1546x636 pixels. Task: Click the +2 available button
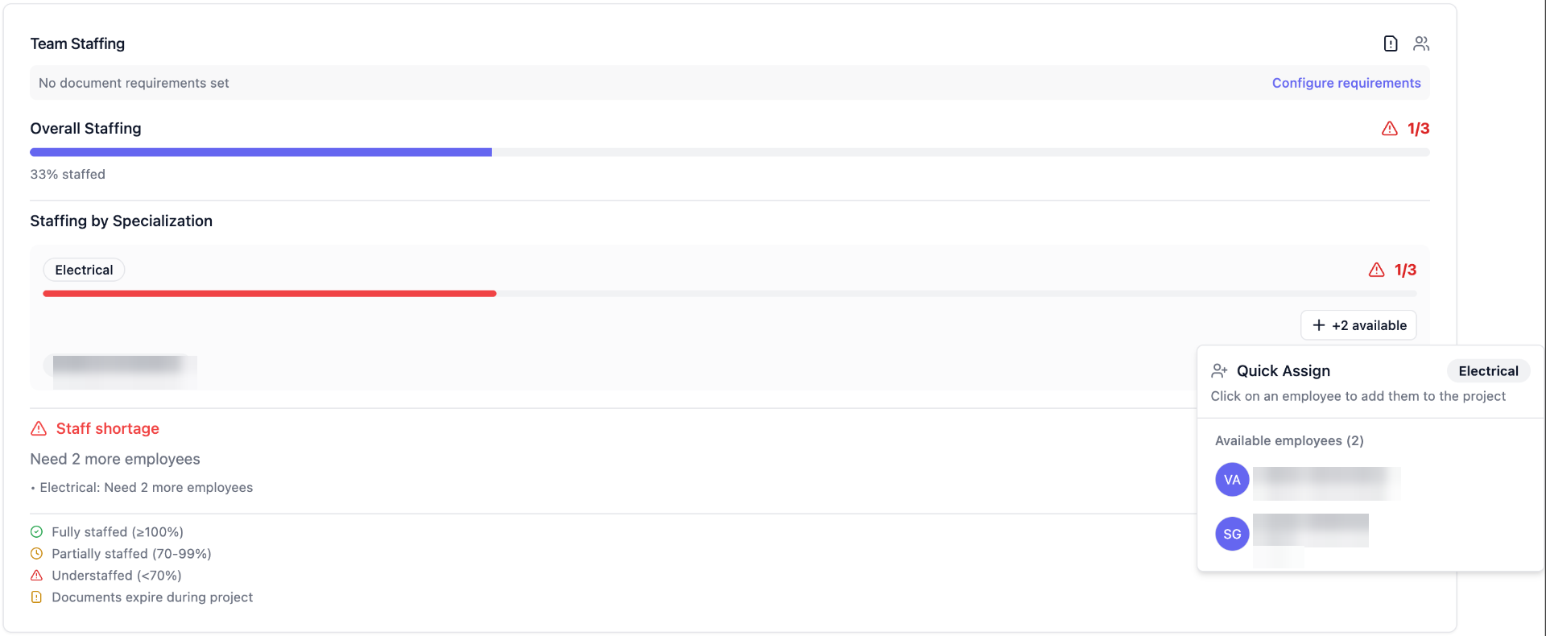(1358, 325)
